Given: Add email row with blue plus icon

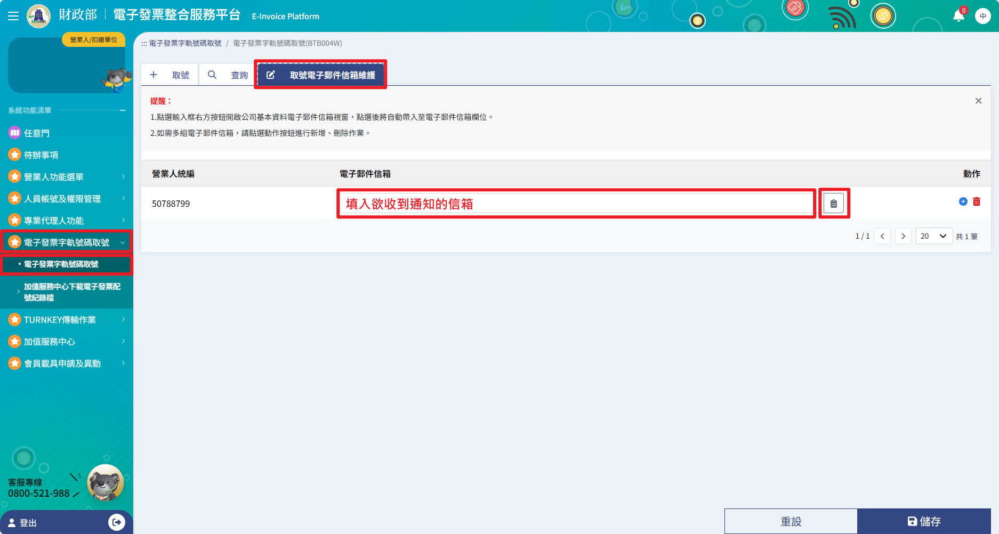Looking at the screenshot, I should coord(963,201).
